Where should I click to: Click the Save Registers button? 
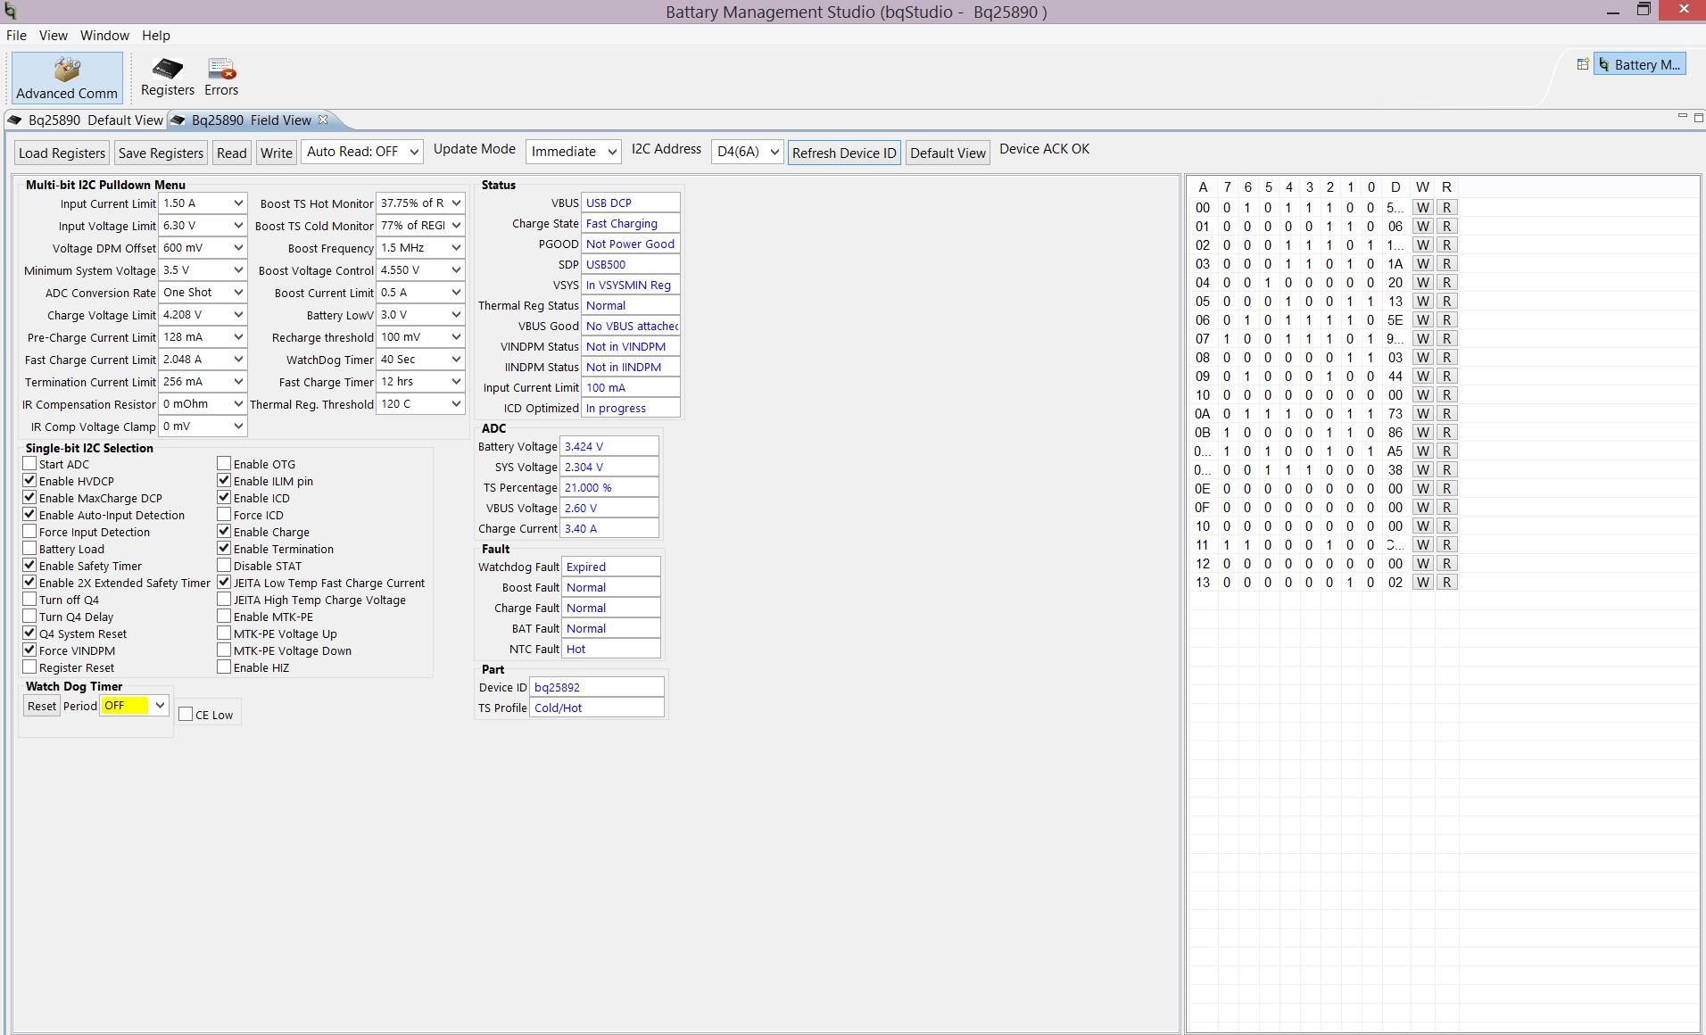[x=161, y=153]
